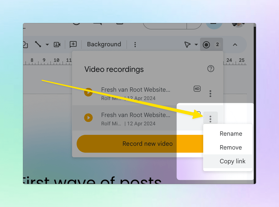Play the first Fresh van Root recording
The height and width of the screenshot is (207, 279).
[x=88, y=92]
